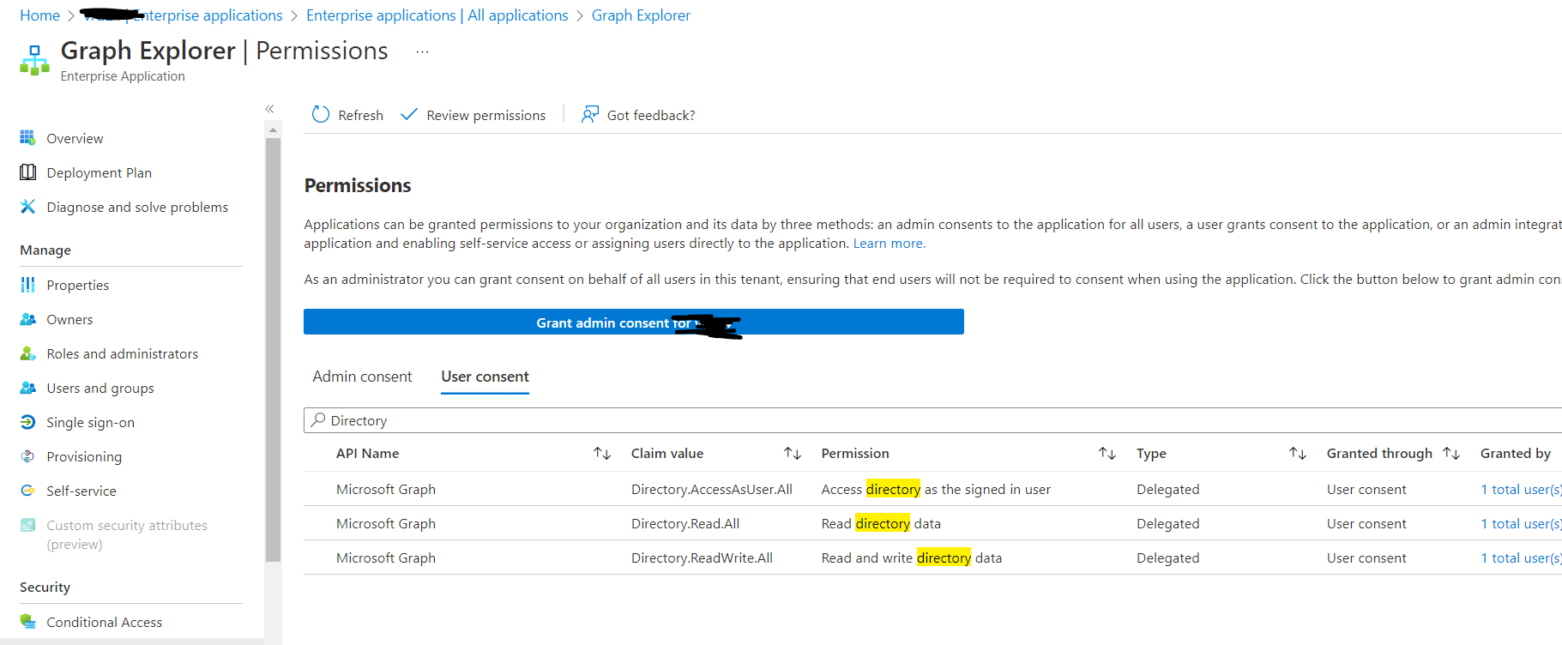
Task: Open total users link for Directory.Read.All
Action: pyautogui.click(x=1521, y=523)
